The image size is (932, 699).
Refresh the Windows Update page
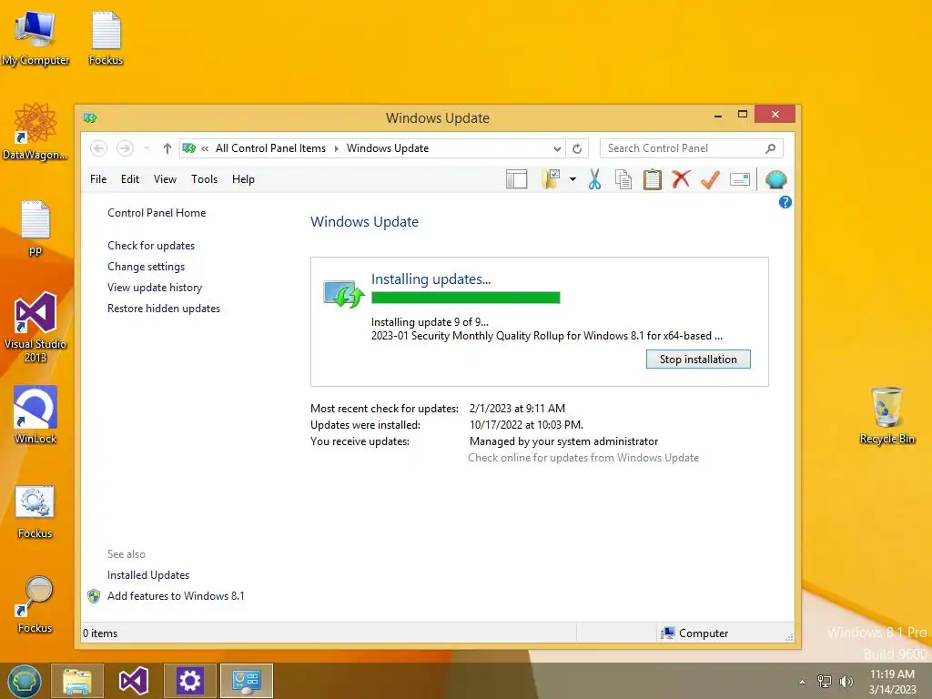tap(576, 148)
